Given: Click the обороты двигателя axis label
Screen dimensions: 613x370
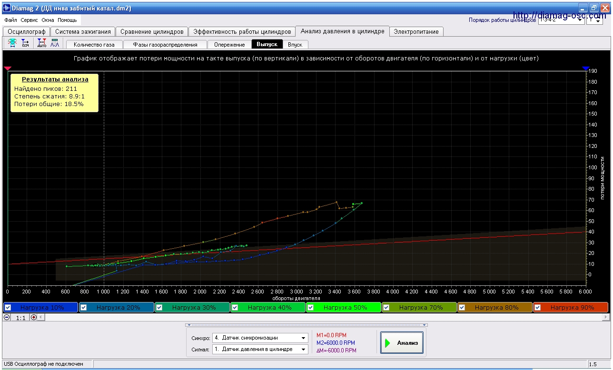Looking at the screenshot, I should point(296,298).
